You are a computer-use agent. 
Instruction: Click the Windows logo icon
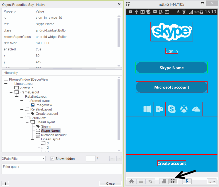click(147, 109)
